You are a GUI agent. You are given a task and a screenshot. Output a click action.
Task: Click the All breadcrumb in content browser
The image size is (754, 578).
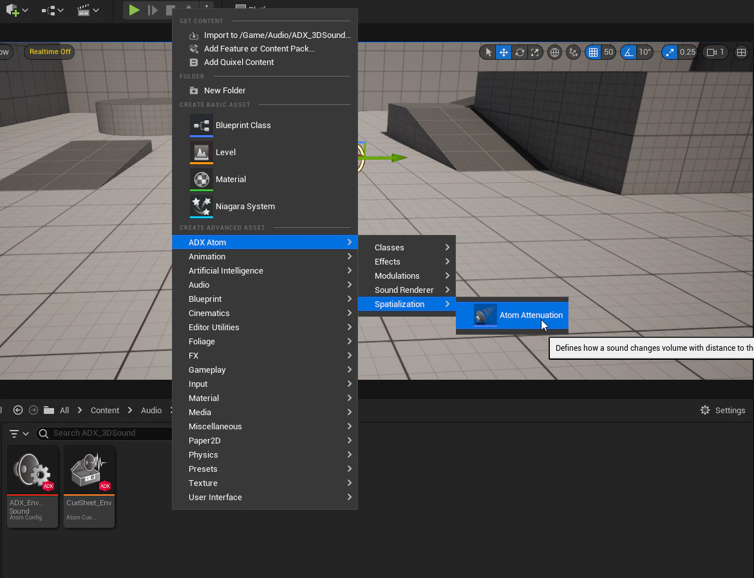64,410
